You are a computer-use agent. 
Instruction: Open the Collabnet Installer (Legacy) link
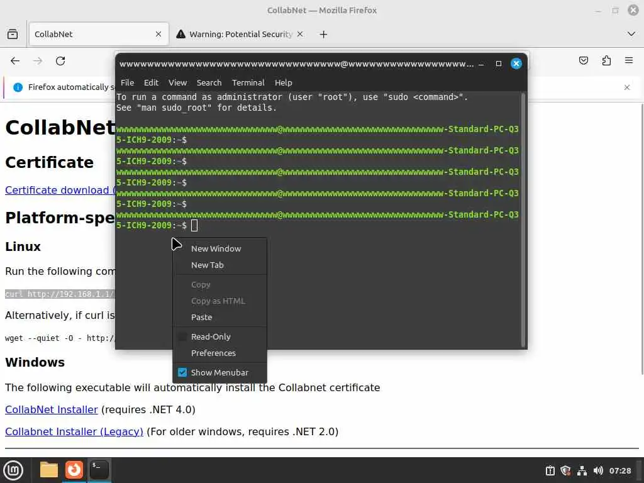[x=74, y=431]
